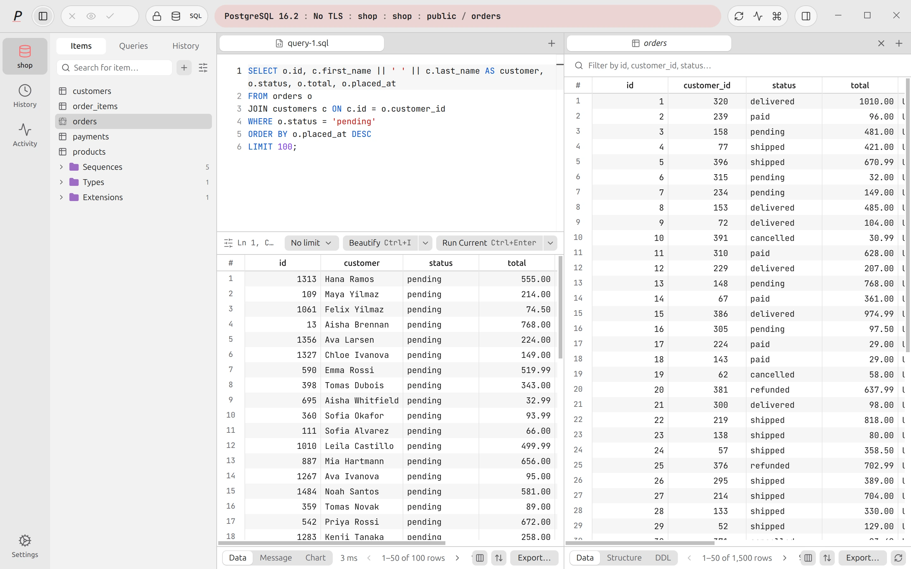Viewport: 911px width, 569px height.
Task: Open the SQL editor button
Action: [x=195, y=16]
